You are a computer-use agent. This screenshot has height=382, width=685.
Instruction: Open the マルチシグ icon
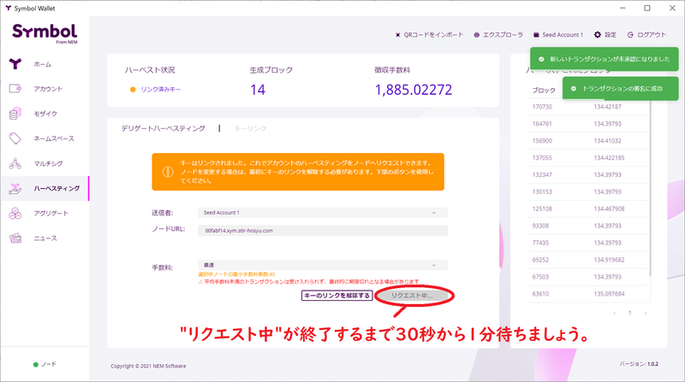click(15, 163)
